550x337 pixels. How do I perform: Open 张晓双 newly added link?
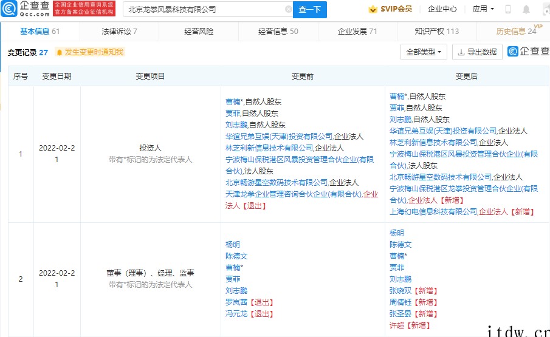[400, 291]
